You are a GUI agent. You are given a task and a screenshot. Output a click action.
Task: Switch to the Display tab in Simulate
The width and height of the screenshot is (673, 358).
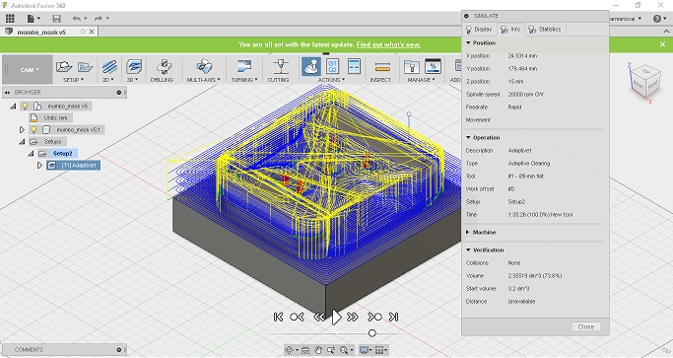479,30
